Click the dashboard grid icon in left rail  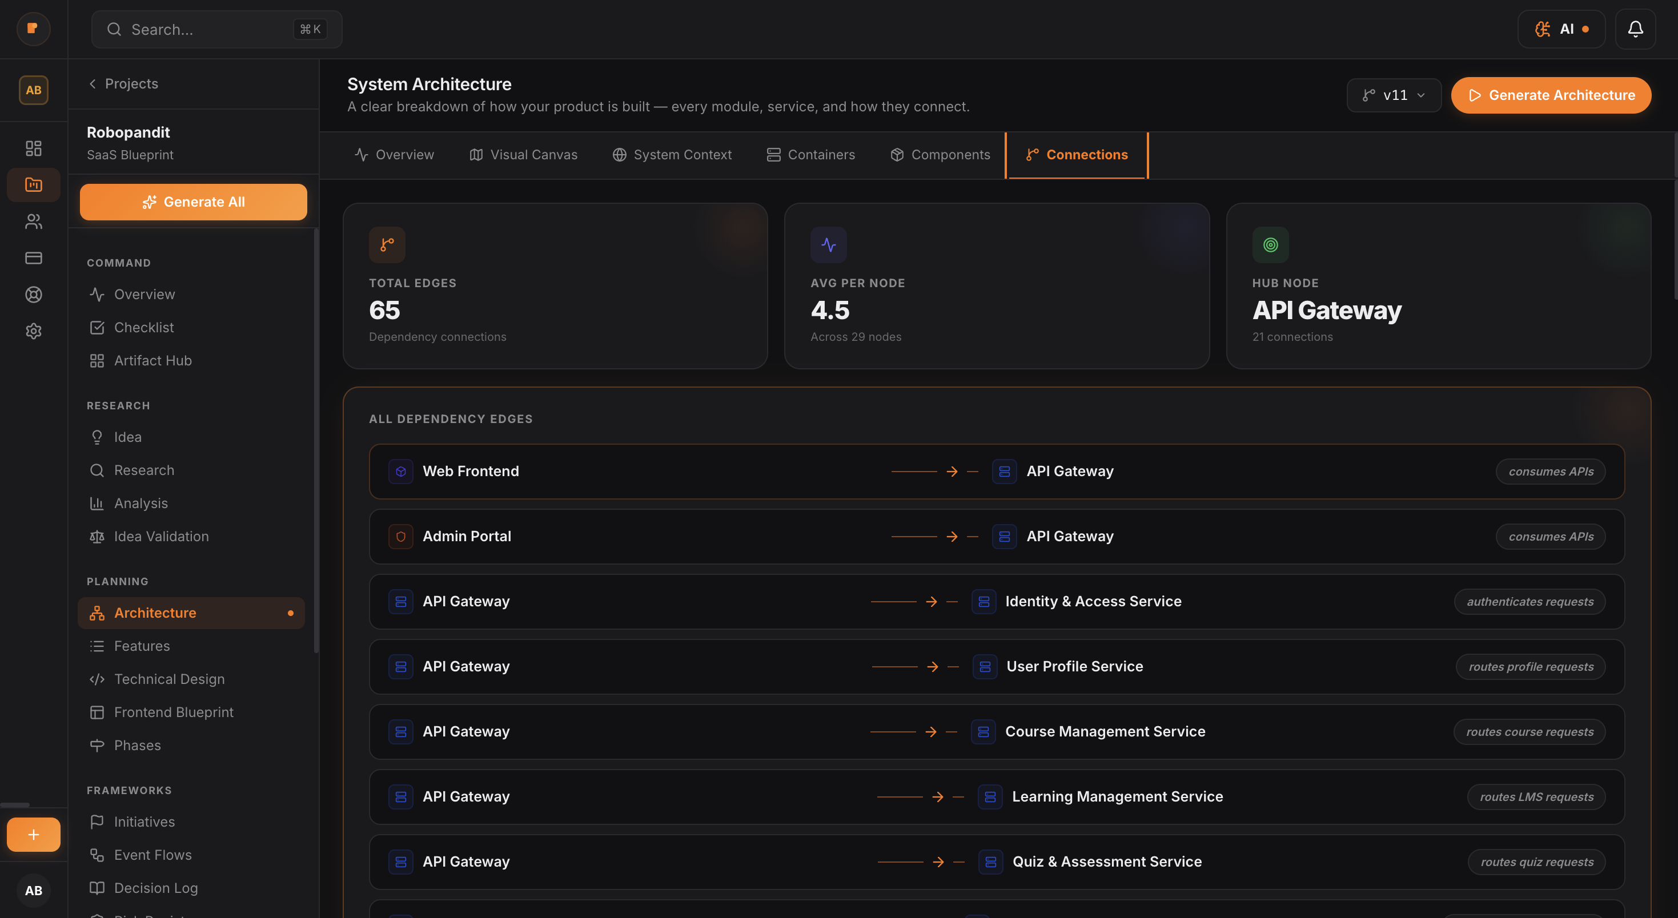click(x=33, y=148)
